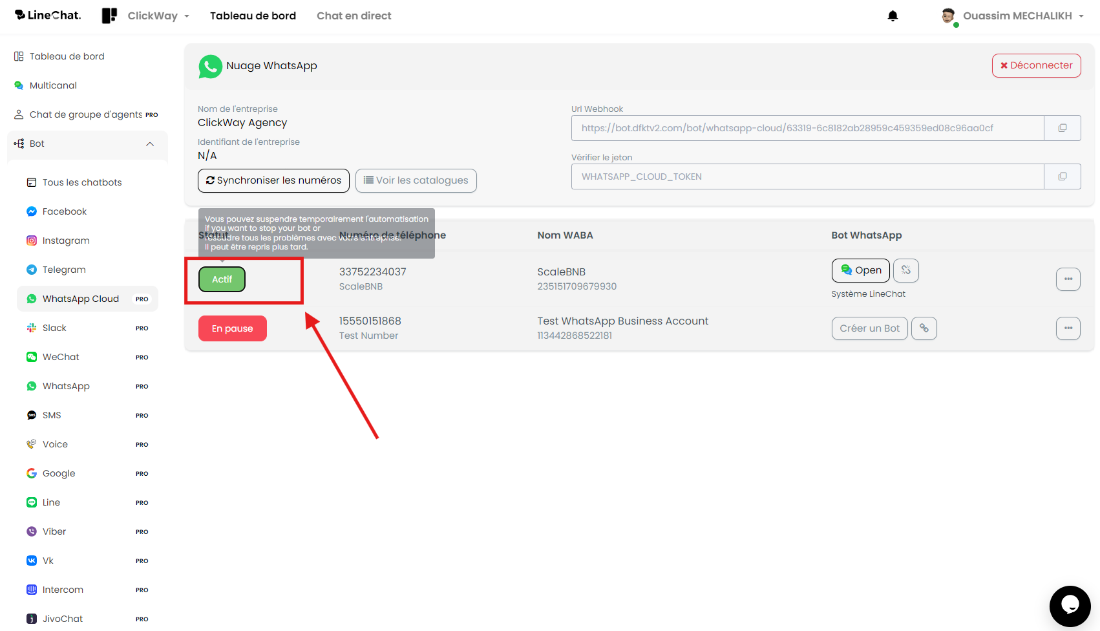Click phone number 33752234037
This screenshot has width=1100, height=631.
(x=372, y=272)
